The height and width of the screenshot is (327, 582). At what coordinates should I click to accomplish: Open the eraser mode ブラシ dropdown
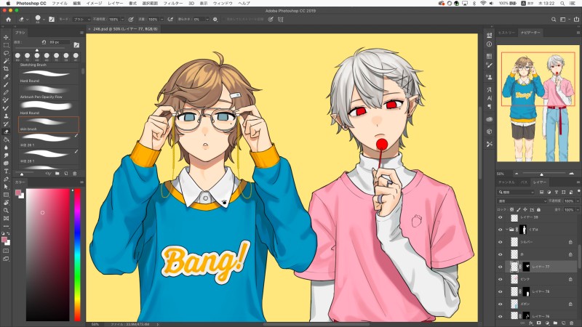point(81,20)
